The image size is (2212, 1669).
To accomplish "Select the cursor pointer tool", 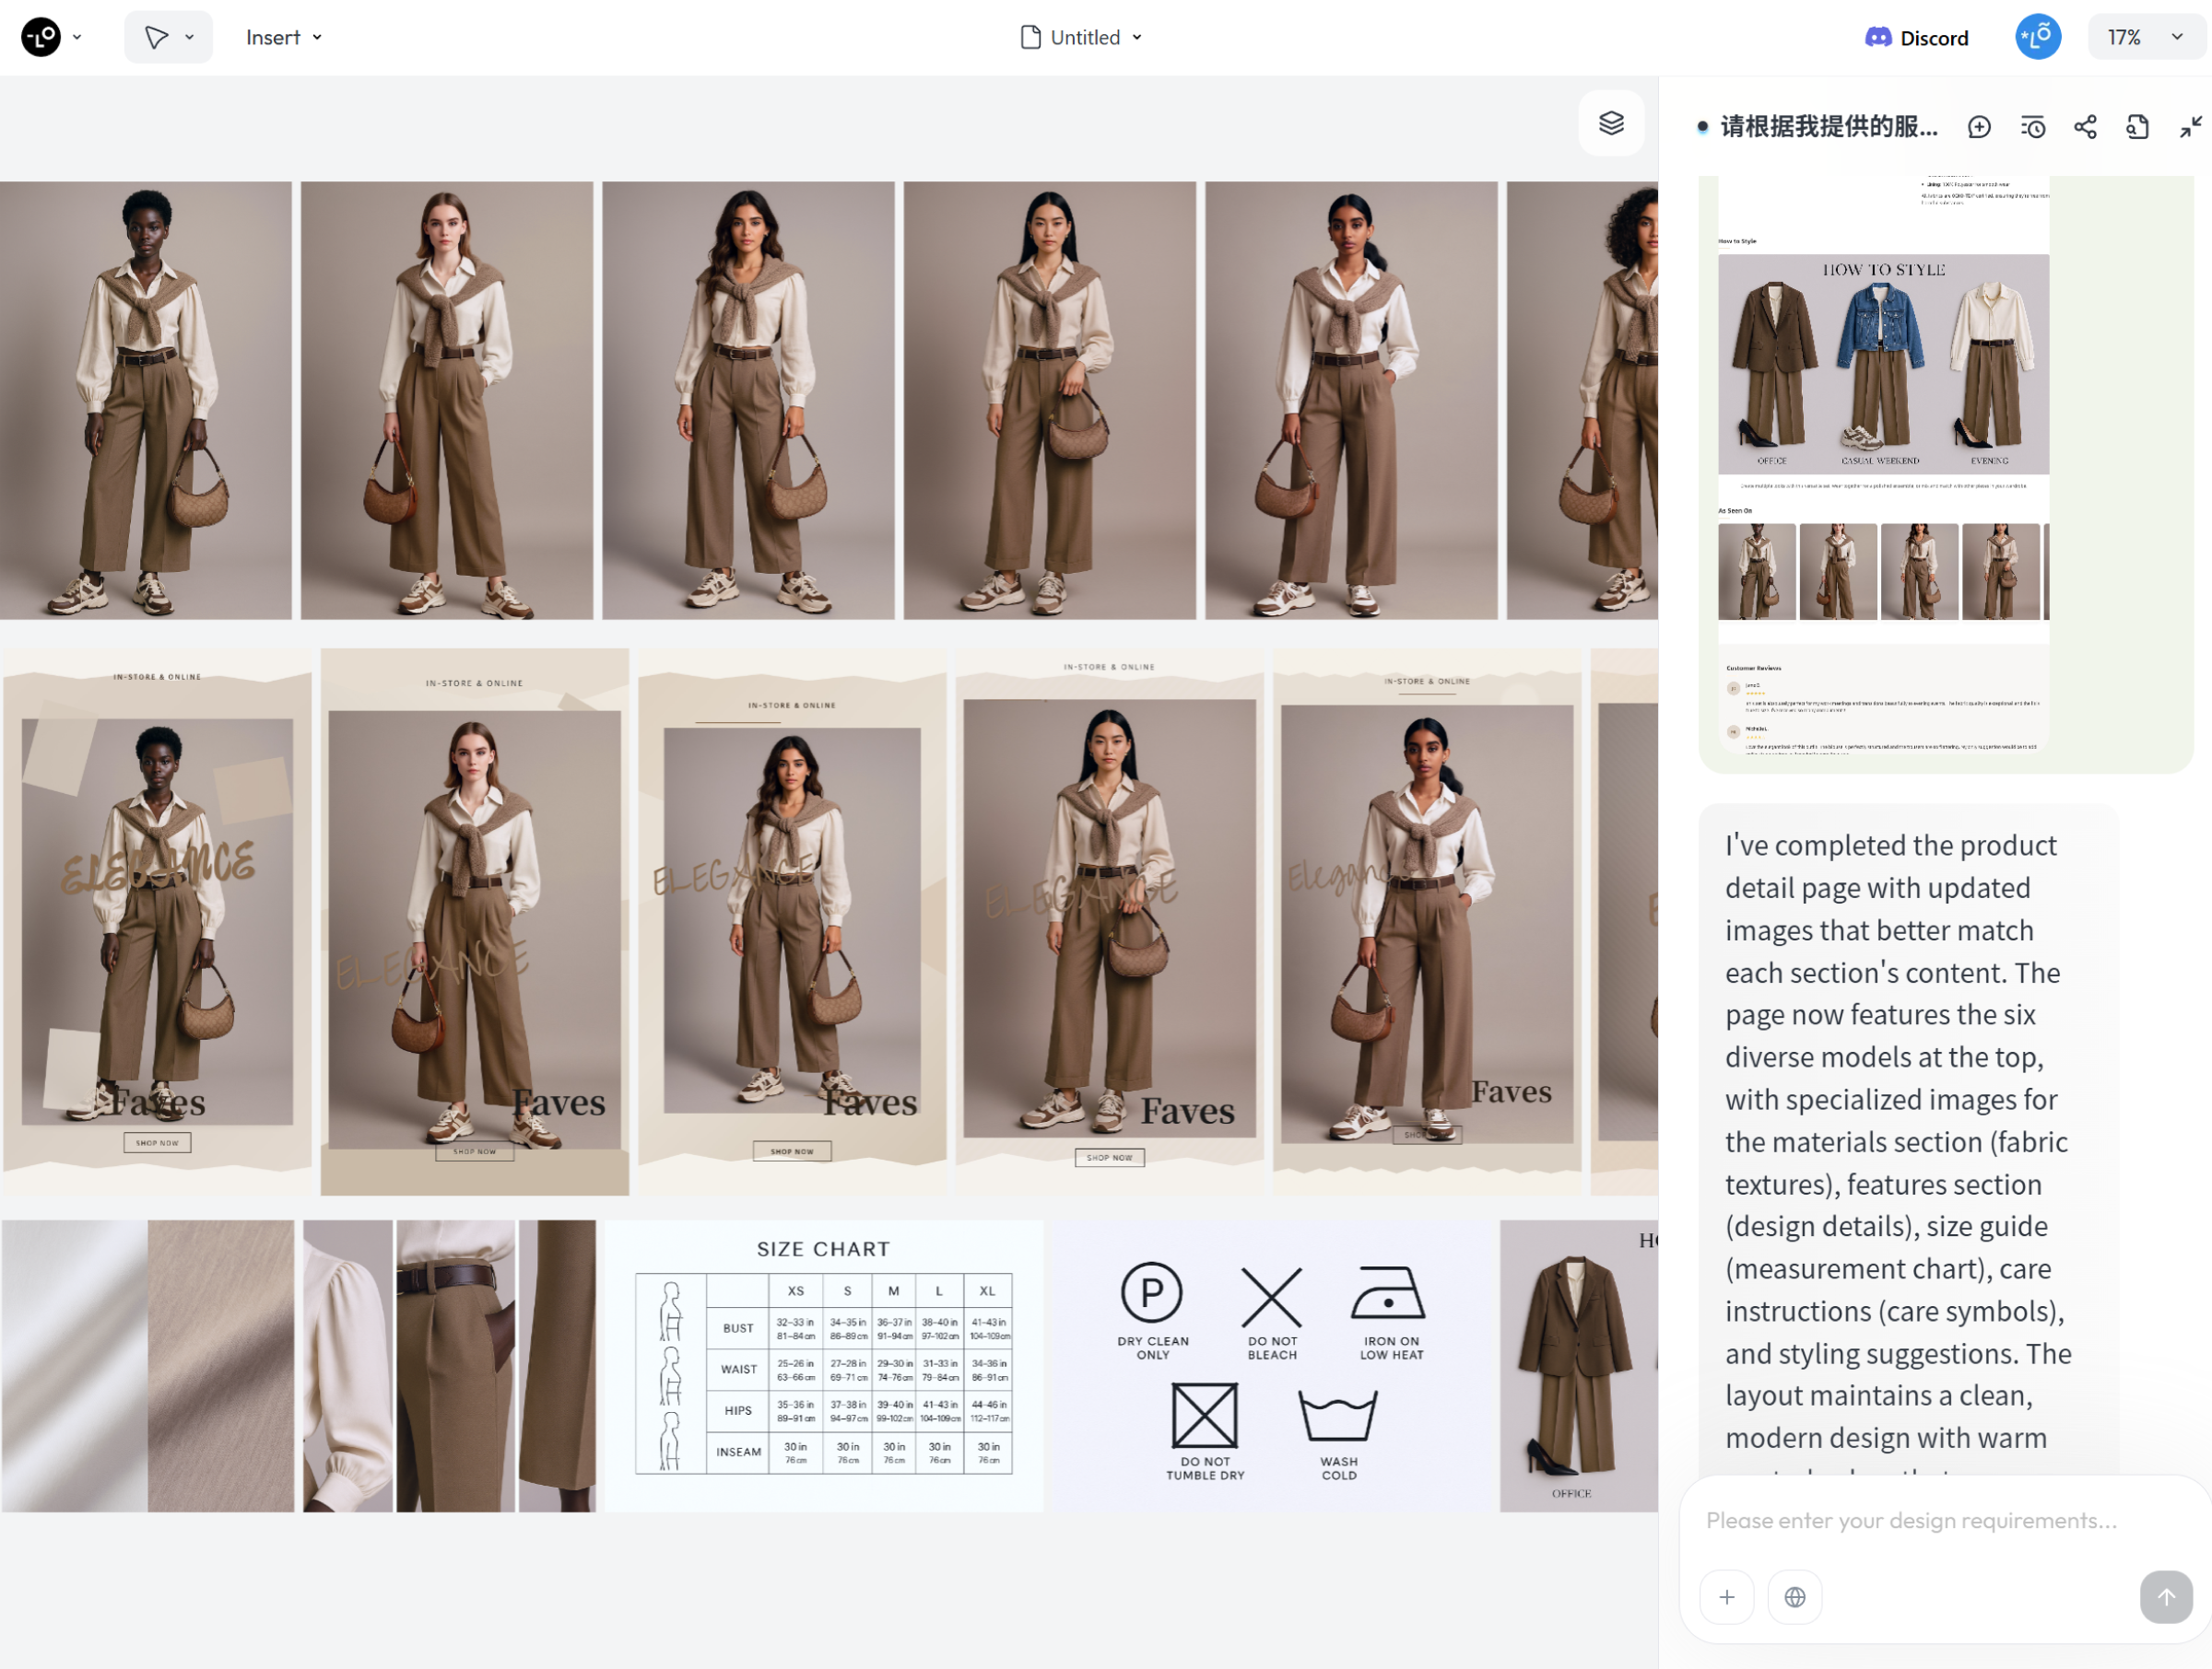I will pyautogui.click(x=156, y=37).
